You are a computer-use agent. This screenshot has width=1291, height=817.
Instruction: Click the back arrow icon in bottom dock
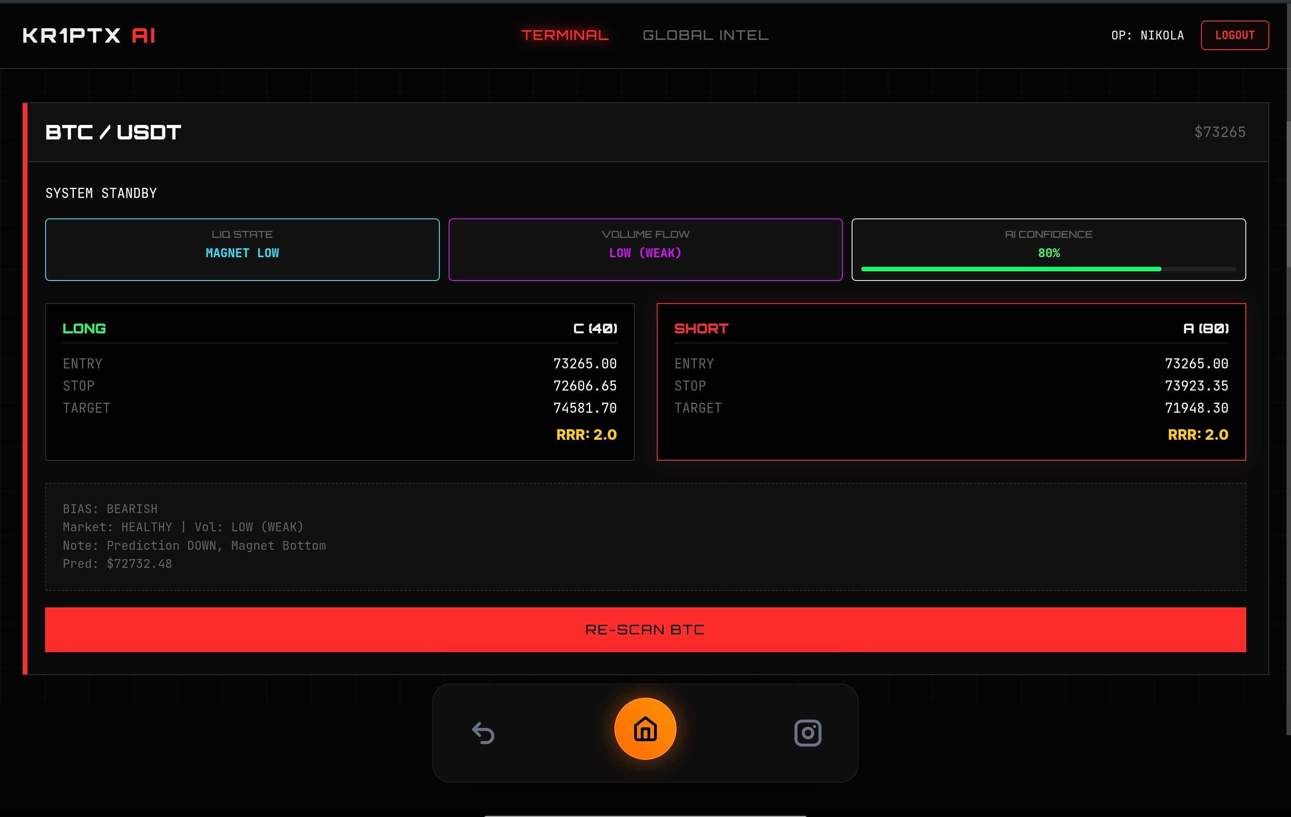coord(483,733)
